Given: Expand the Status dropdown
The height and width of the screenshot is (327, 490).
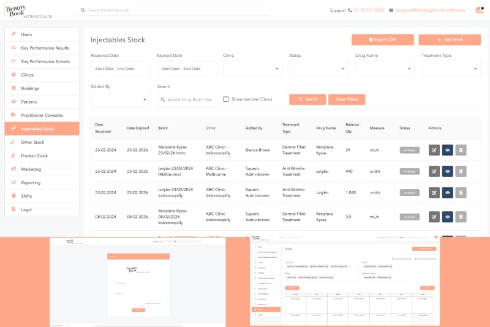Looking at the screenshot, I should 318,69.
